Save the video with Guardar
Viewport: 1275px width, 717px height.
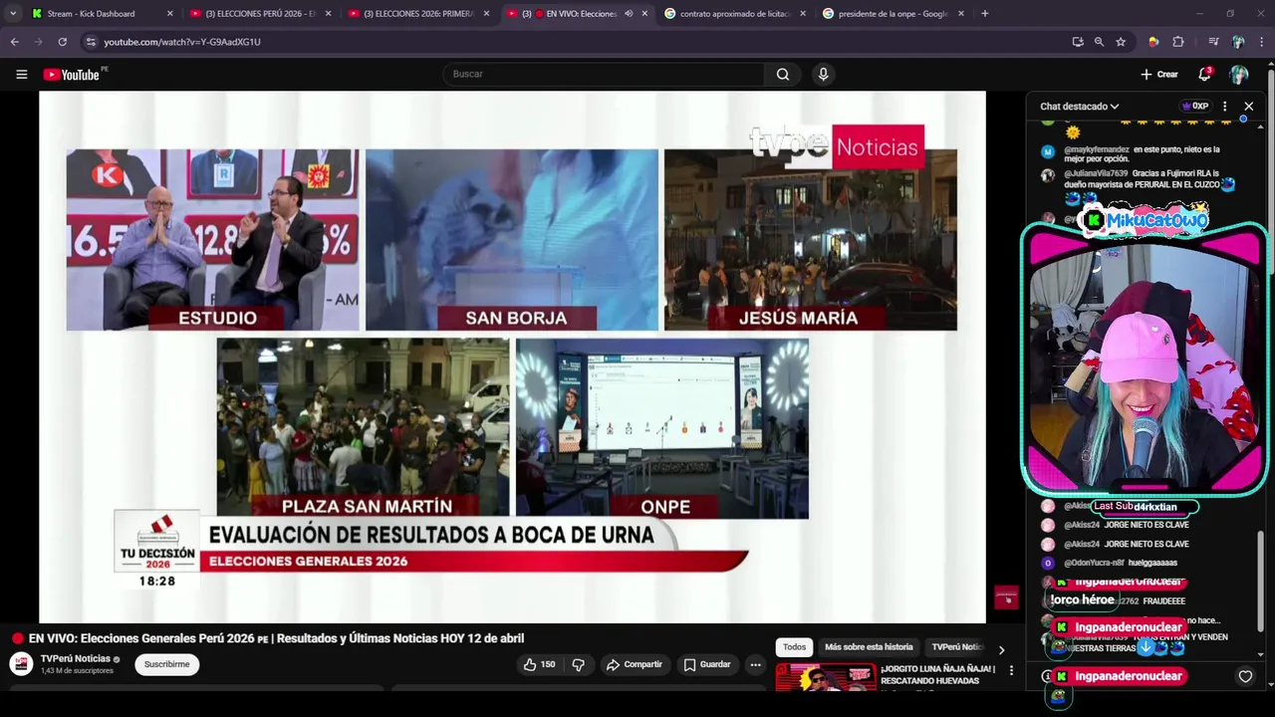(x=707, y=664)
